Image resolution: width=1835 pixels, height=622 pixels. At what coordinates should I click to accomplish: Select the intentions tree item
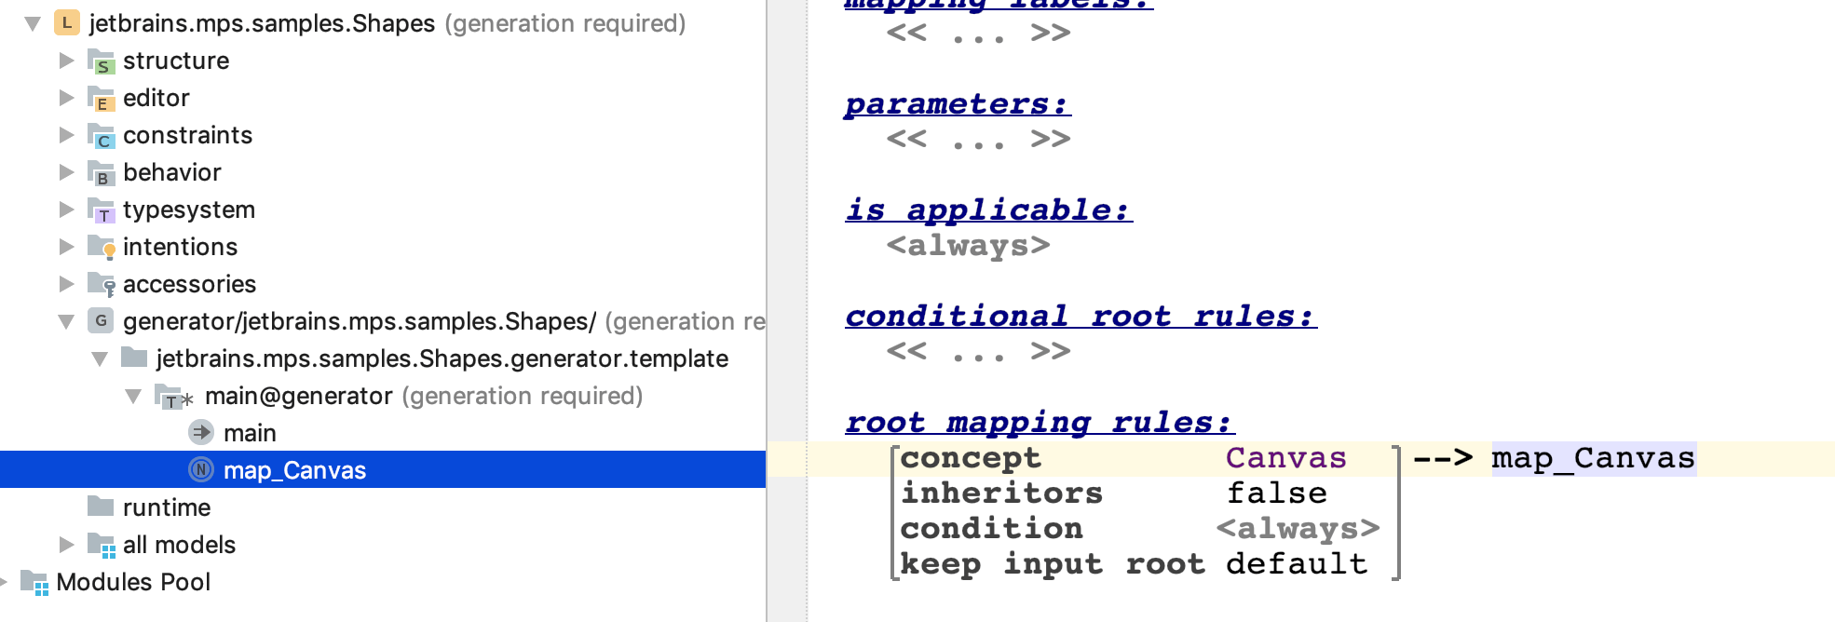pyautogui.click(x=180, y=247)
